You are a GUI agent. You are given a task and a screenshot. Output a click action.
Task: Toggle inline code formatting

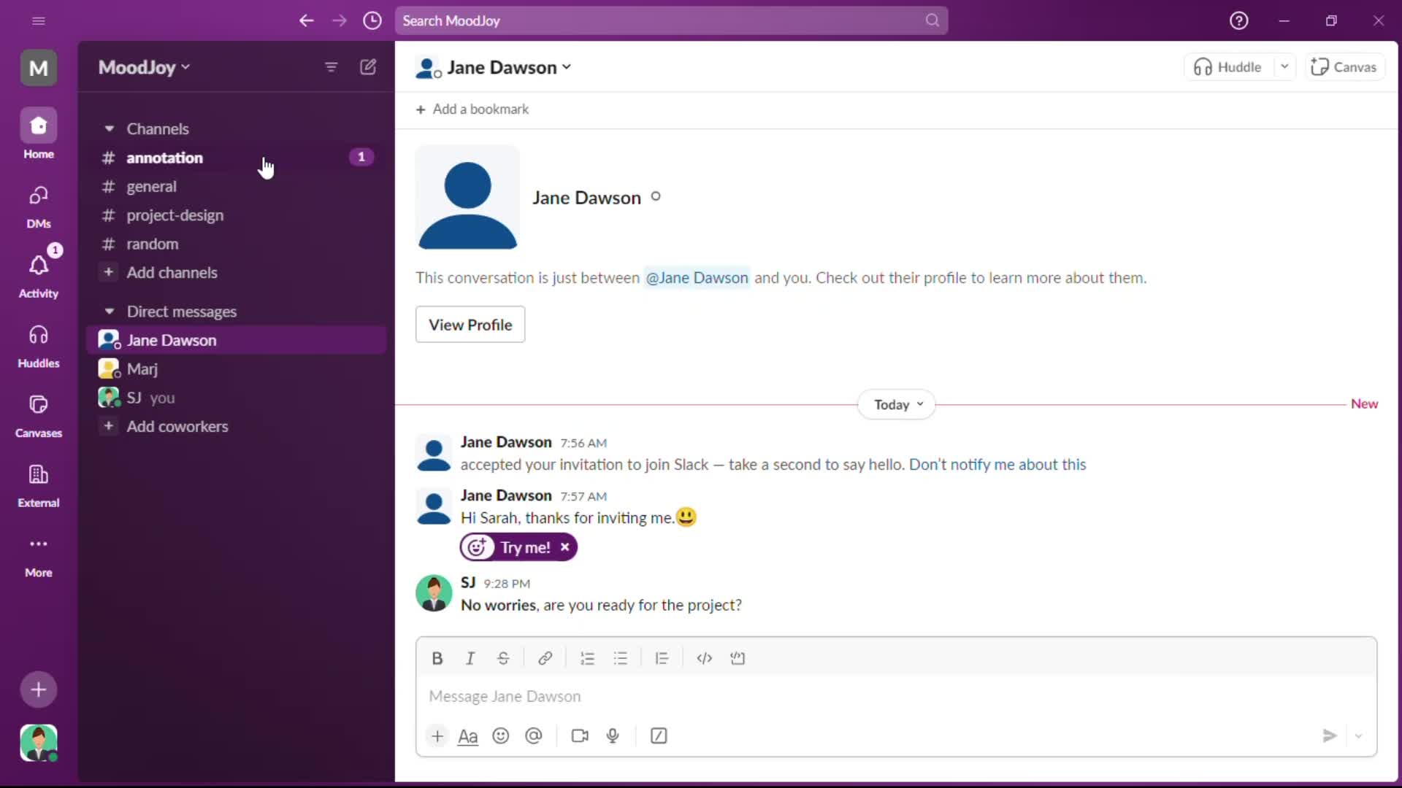(704, 658)
